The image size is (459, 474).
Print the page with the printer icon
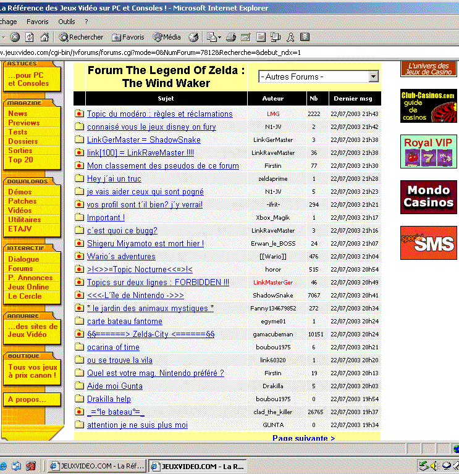231,37
